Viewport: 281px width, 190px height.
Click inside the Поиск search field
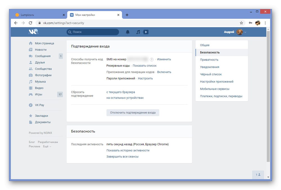point(93,32)
